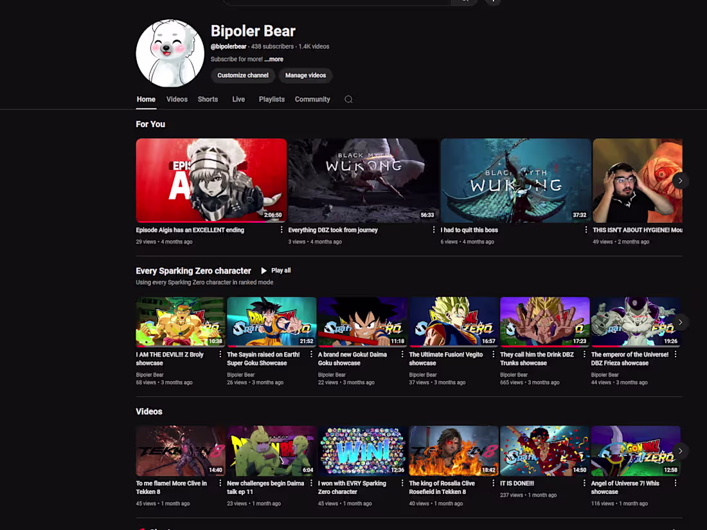Show next videos in For You row
Viewport: 707px width, 530px height.
click(681, 181)
